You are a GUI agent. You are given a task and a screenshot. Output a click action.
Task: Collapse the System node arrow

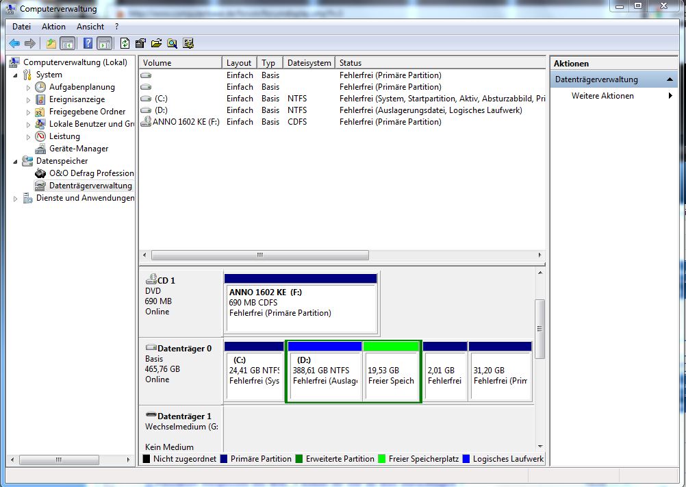16,75
